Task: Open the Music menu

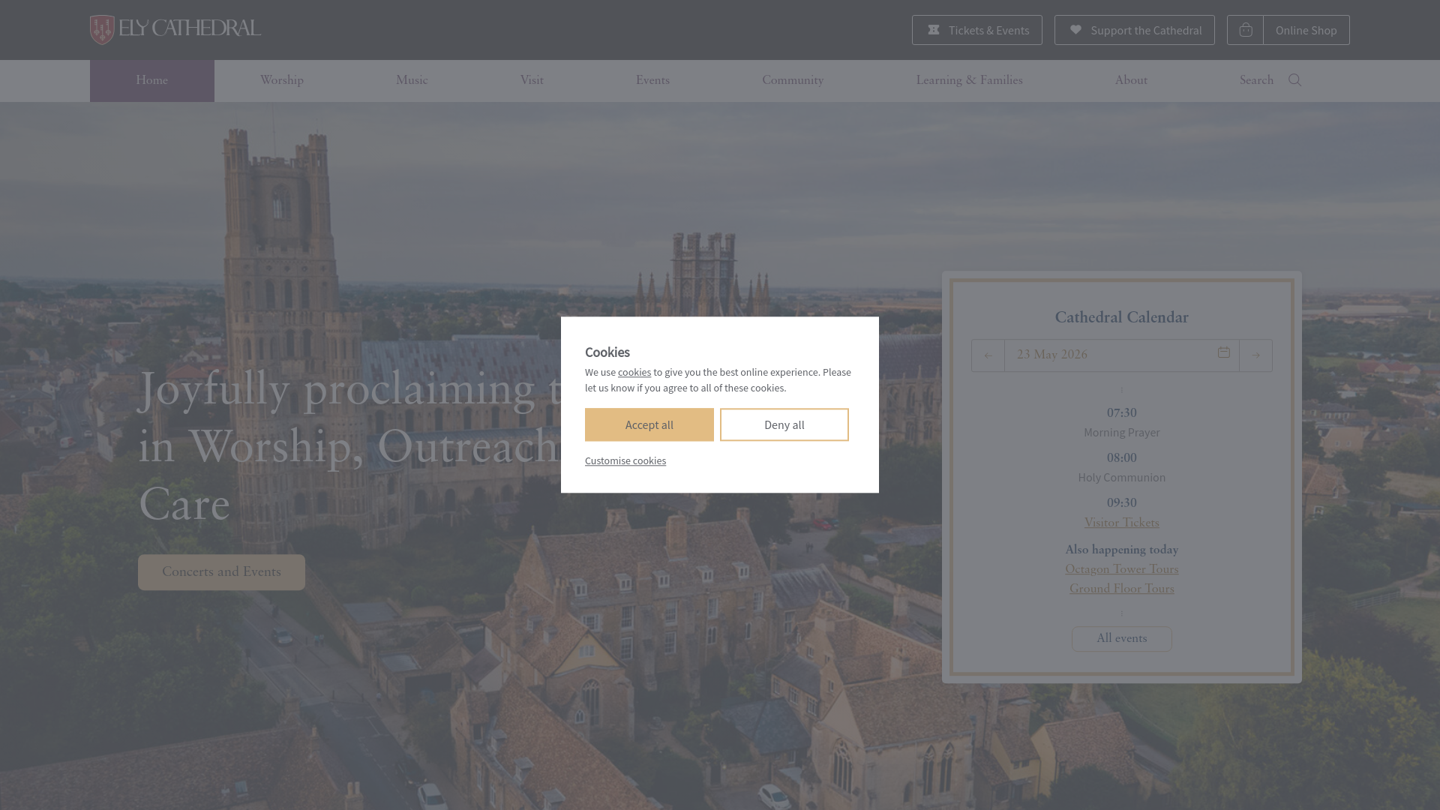Action: click(412, 80)
